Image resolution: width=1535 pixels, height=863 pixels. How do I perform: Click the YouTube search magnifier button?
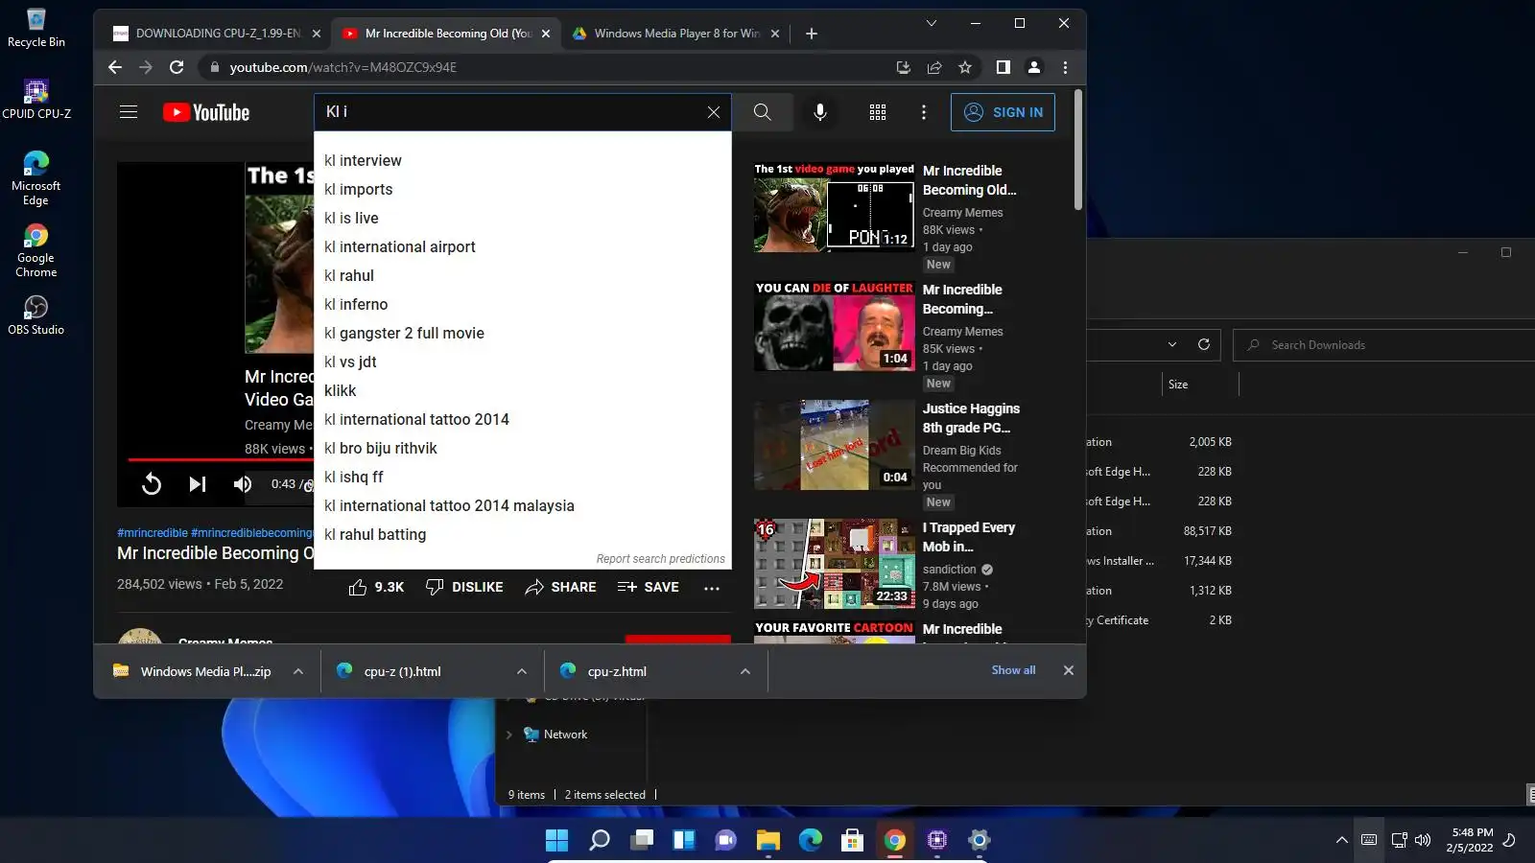[762, 112]
